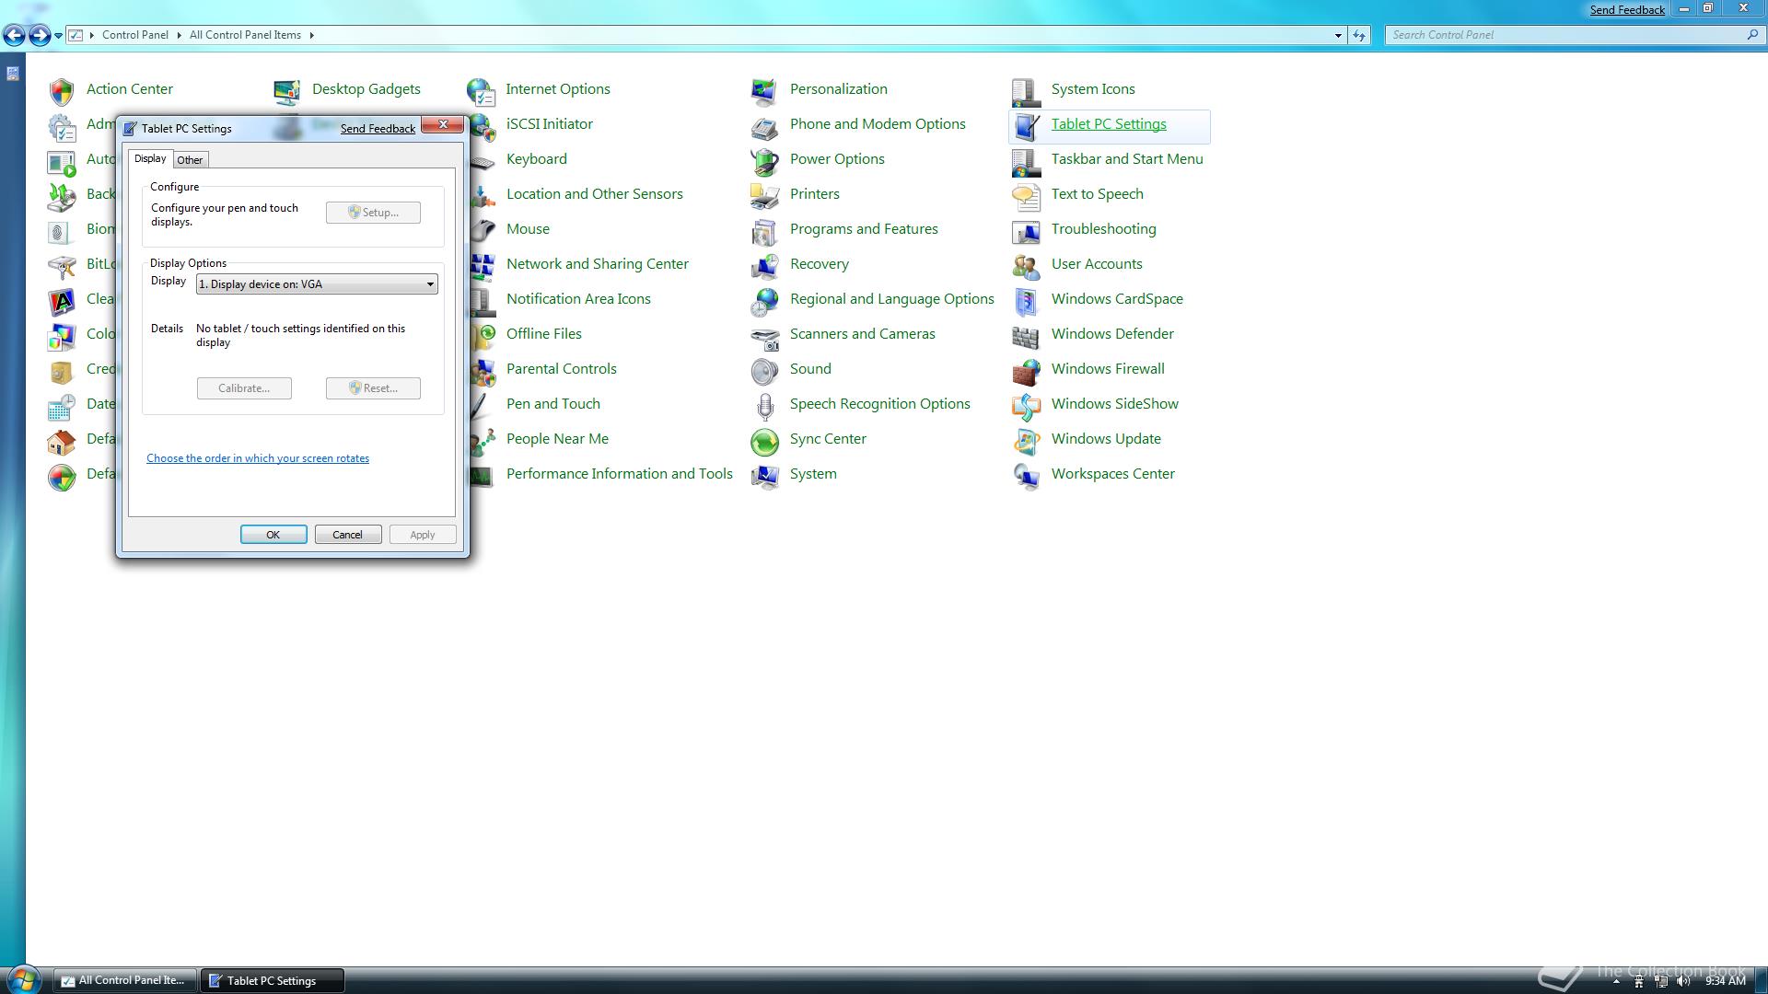The width and height of the screenshot is (1768, 994).
Task: Switch to the Other tab
Action: pyautogui.click(x=190, y=160)
